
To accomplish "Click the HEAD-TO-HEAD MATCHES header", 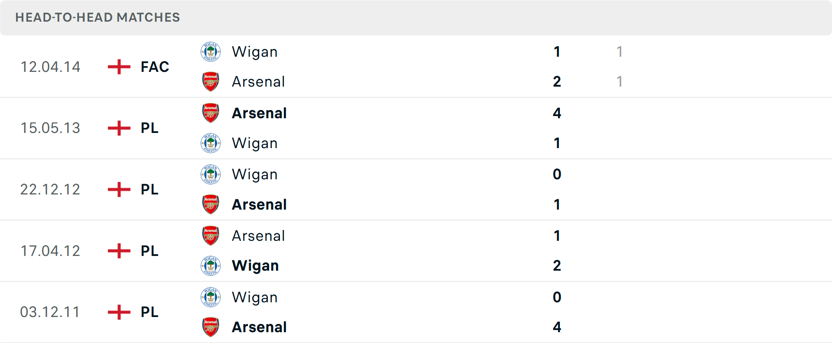I will [97, 17].
